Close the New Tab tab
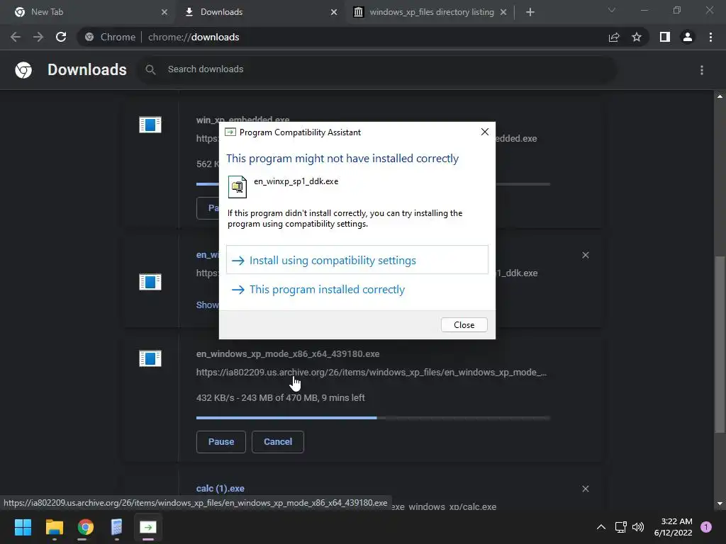The image size is (726, 544). point(164,12)
